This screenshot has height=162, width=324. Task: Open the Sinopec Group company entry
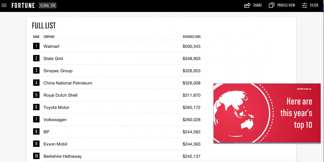(58, 71)
